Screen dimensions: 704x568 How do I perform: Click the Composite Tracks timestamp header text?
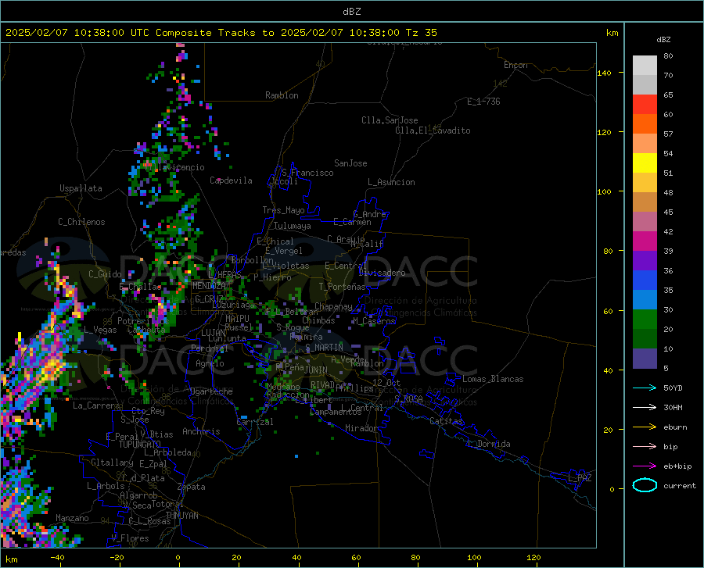coord(221,33)
